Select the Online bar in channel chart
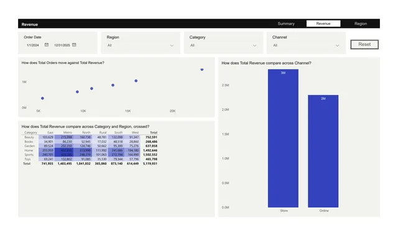The image size is (398, 230). 323,151
